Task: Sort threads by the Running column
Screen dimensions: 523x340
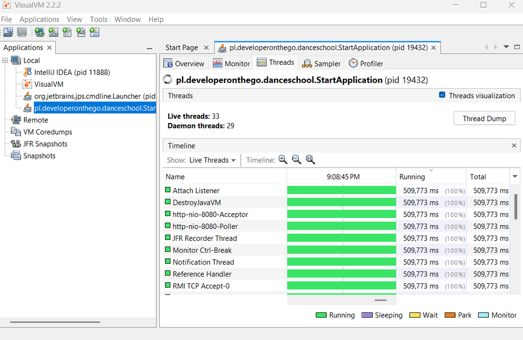Action: (431, 177)
